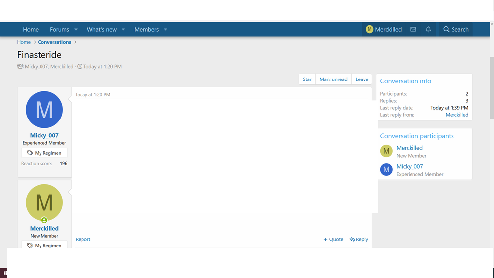Viewport: 494px width, 278px height.
Task: Open the alerts bell icon
Action: click(428, 30)
